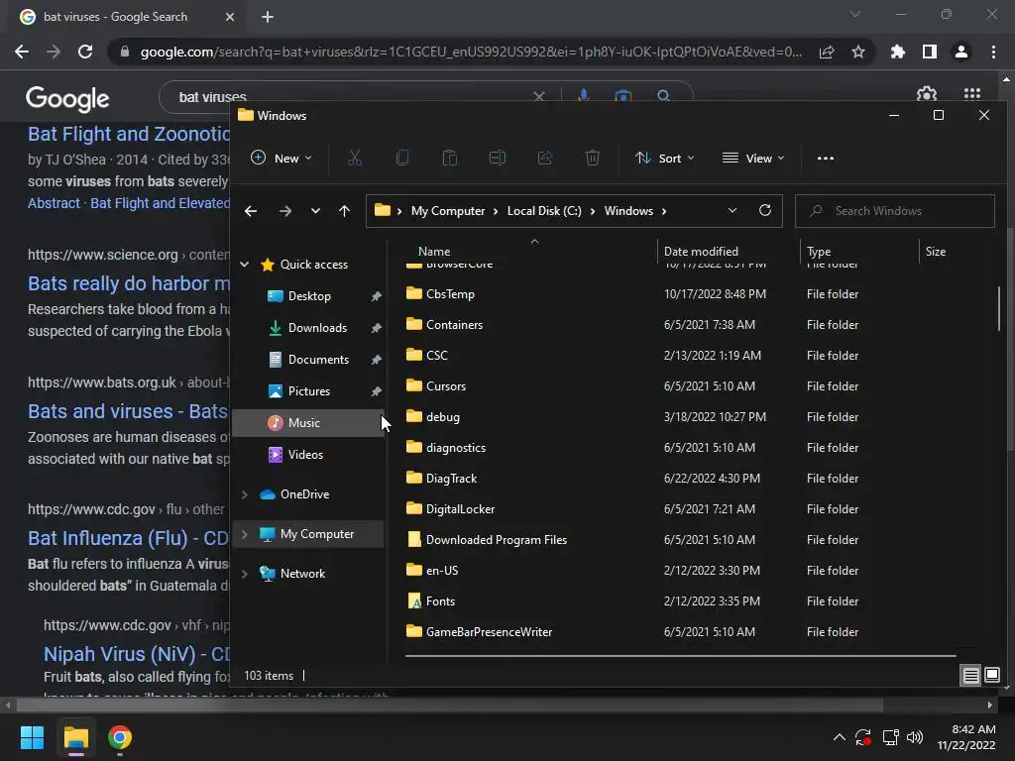Expand the OneDrive tree node
The height and width of the screenshot is (761, 1015).
[x=244, y=494]
